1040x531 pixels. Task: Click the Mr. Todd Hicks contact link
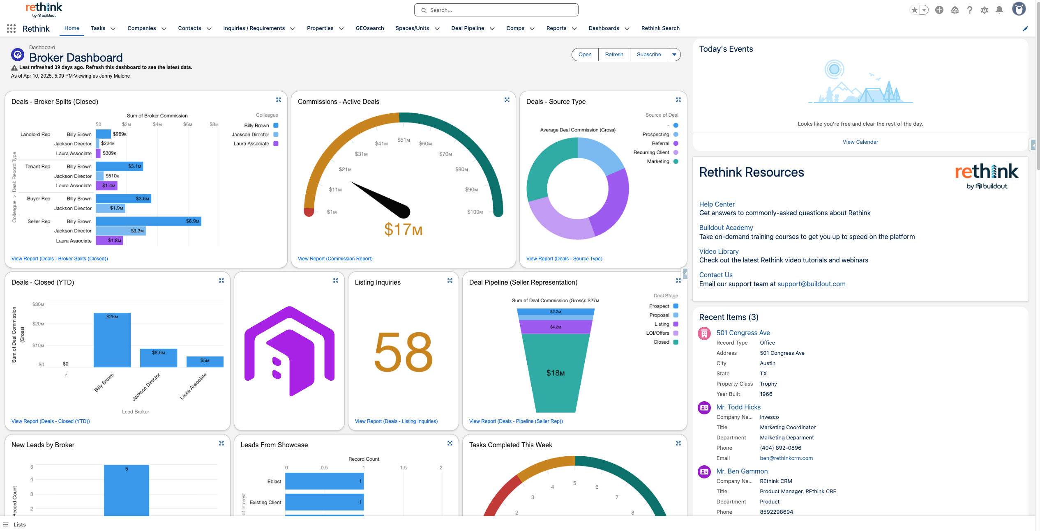click(x=738, y=407)
